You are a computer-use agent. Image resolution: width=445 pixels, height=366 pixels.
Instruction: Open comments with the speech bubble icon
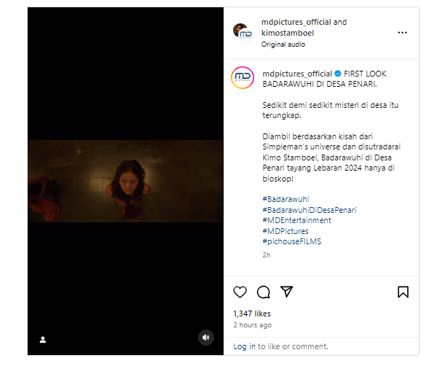point(264,292)
